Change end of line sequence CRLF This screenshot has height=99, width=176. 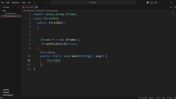point(164,98)
